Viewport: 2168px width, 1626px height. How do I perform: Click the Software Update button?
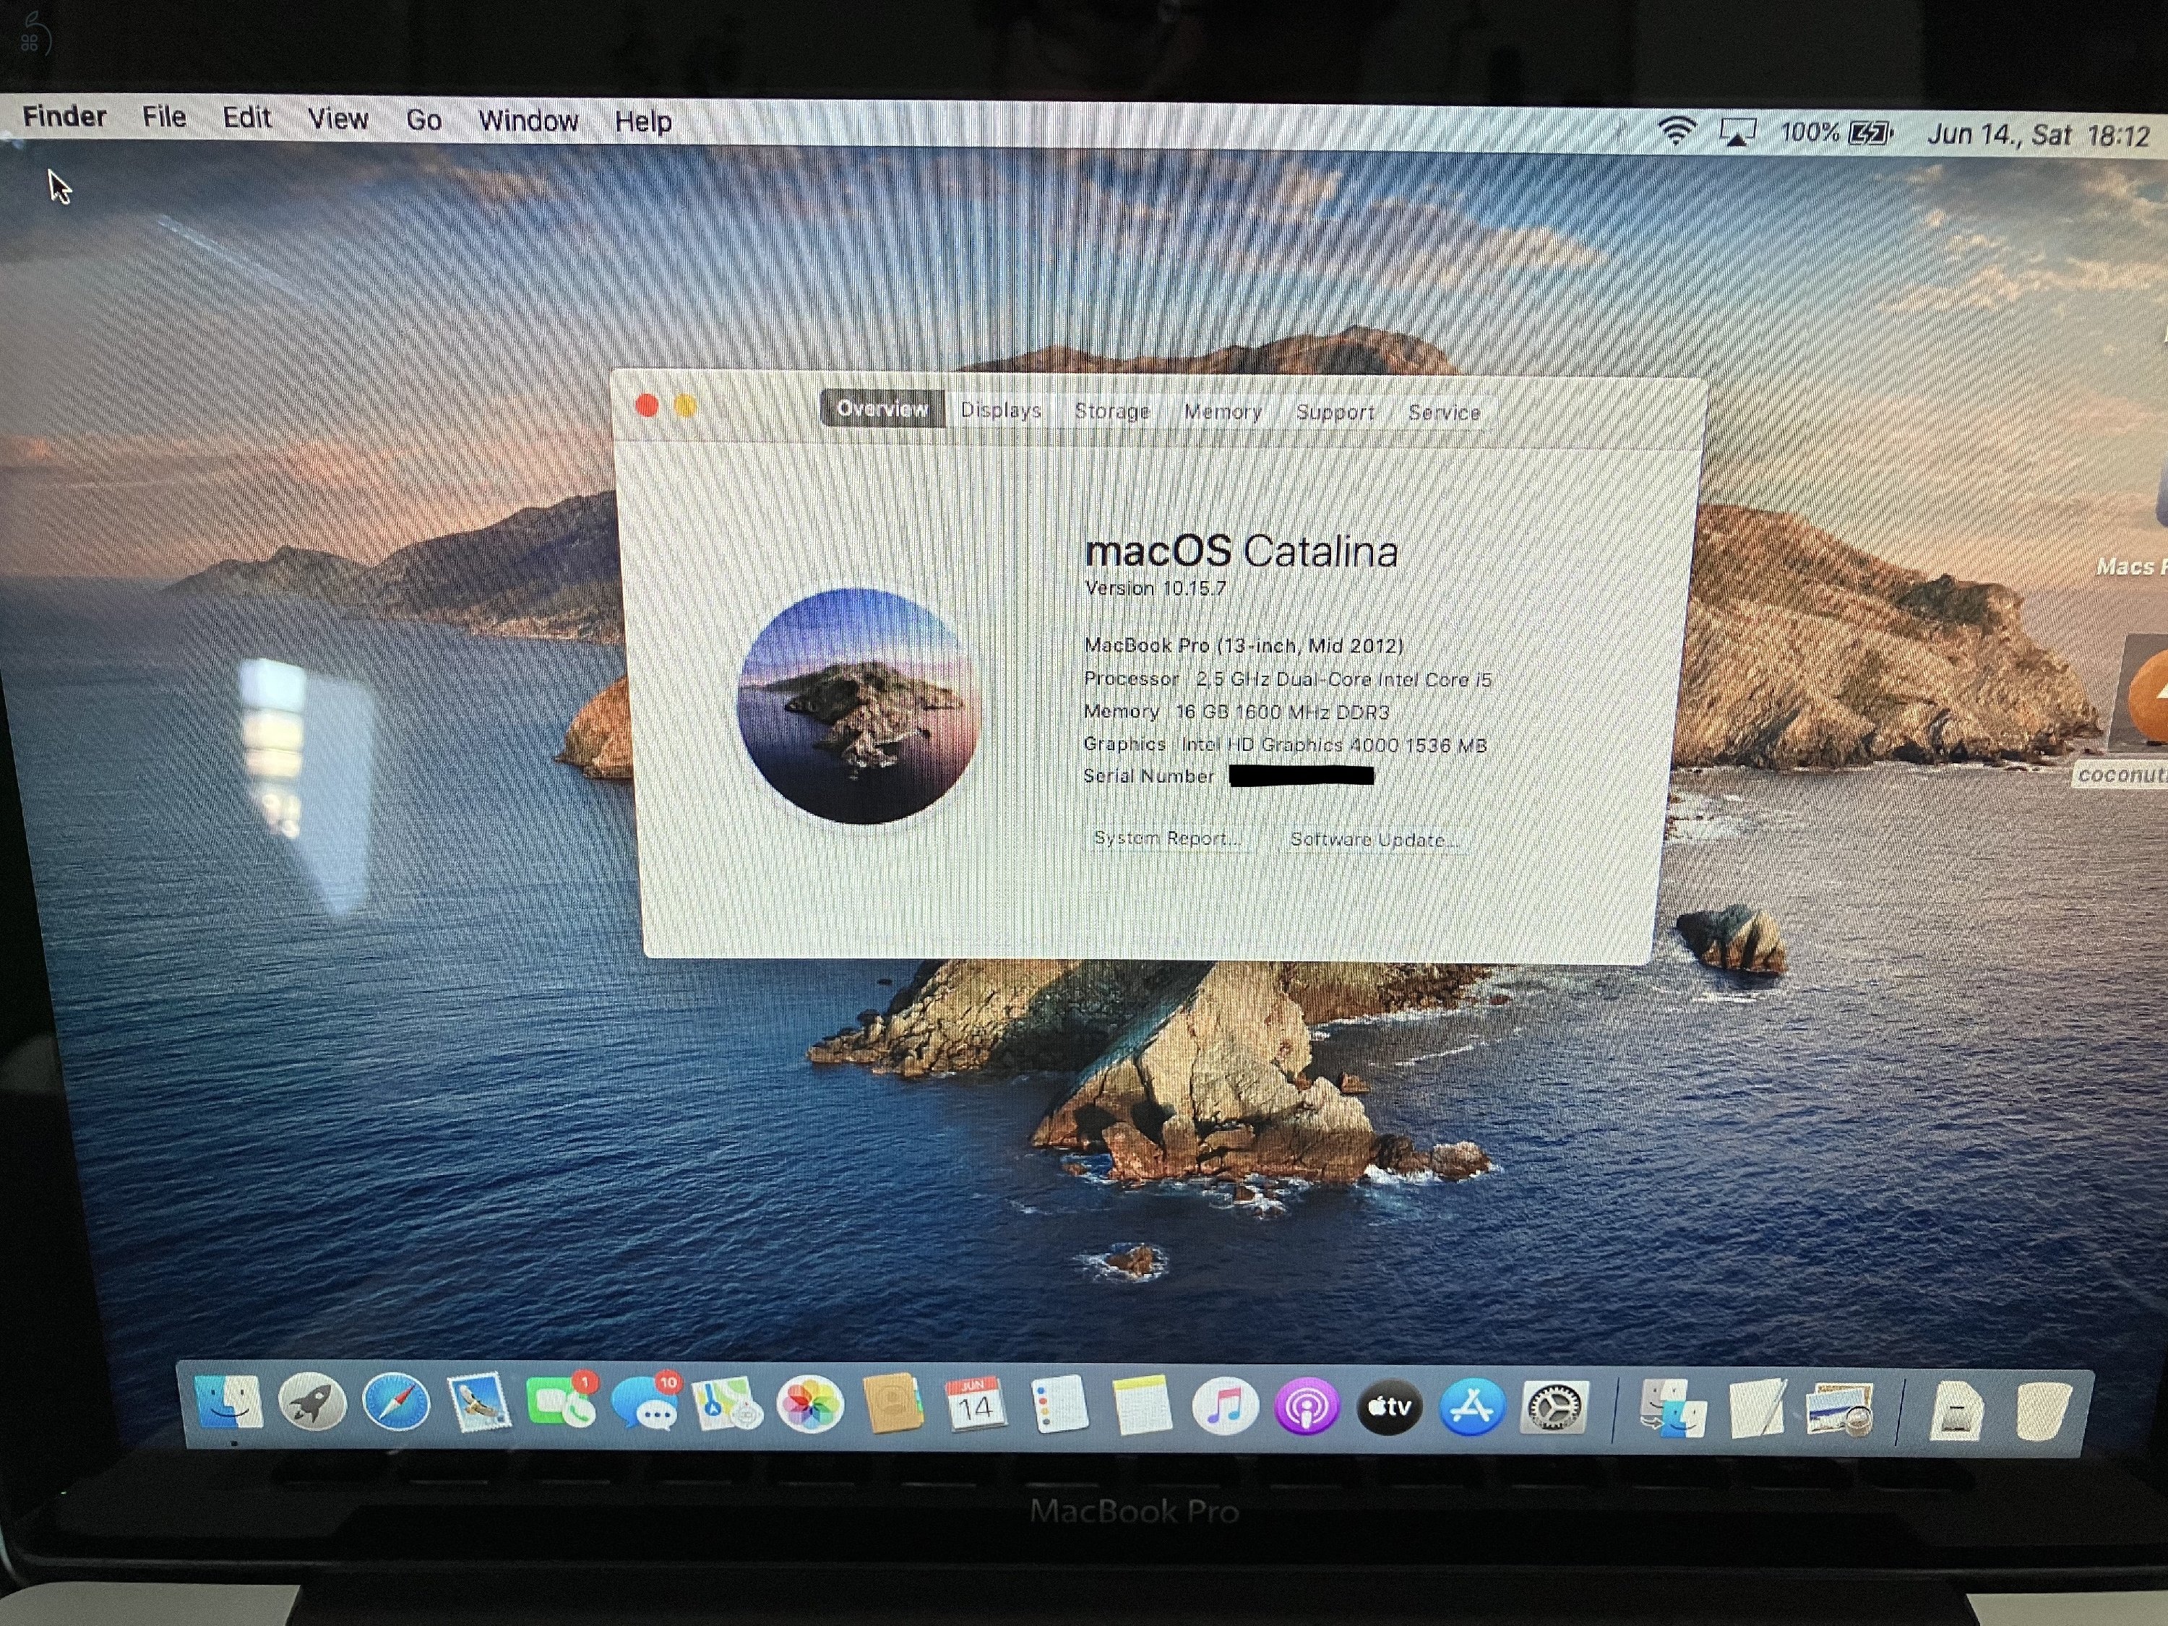(1374, 840)
